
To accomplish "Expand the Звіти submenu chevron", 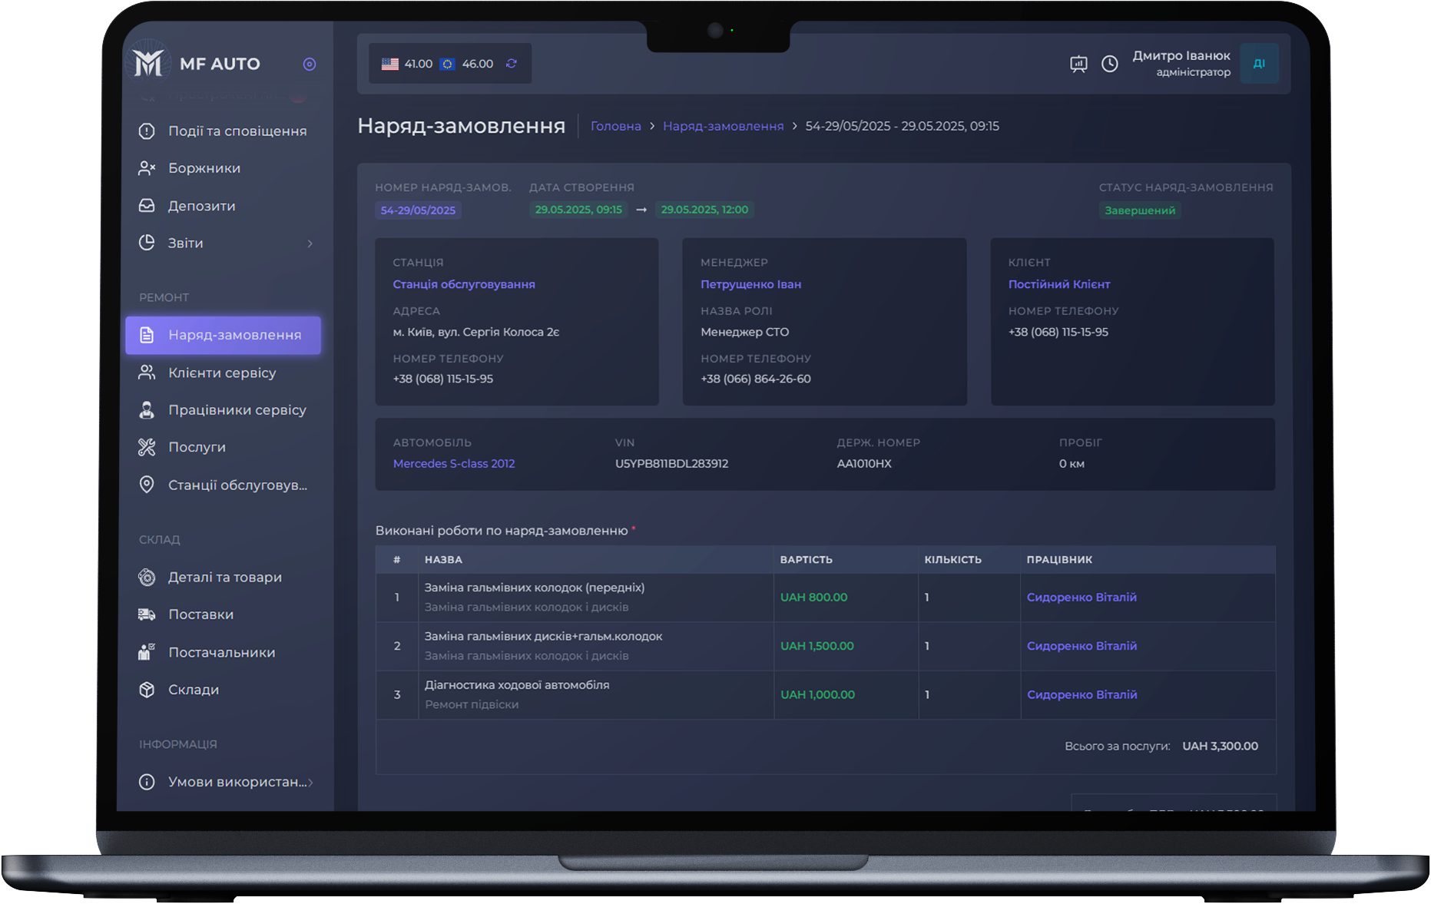I will 310,243.
